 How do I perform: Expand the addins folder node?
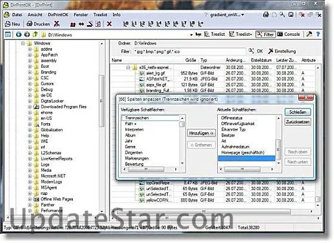(30, 49)
